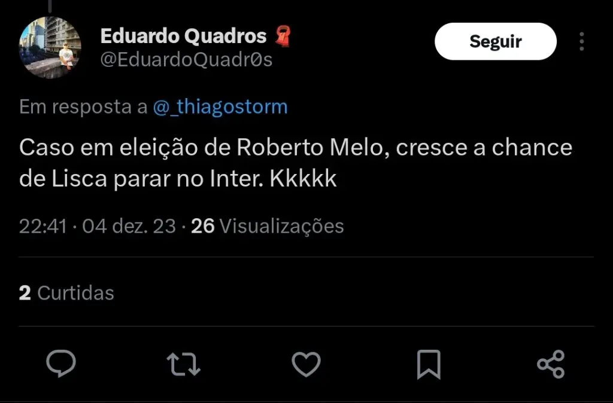This screenshot has width=613, height=403.
Task: Follow the user with the Seguir button
Action: pos(495,41)
